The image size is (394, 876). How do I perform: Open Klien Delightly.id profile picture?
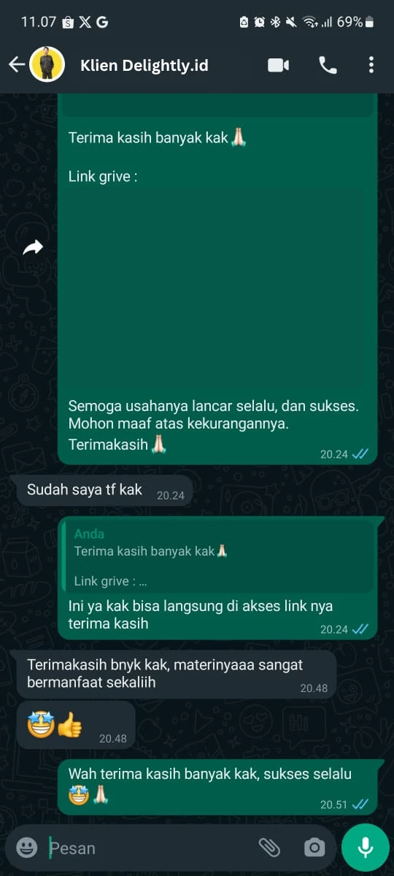point(47,65)
